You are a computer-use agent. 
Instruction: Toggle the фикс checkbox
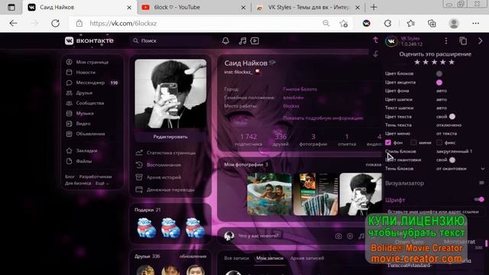pyautogui.click(x=439, y=143)
